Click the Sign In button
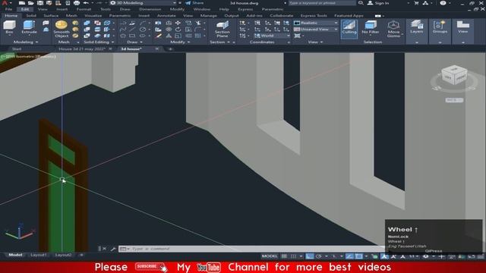Viewport: 486px width, 273px height. (x=378, y=3)
